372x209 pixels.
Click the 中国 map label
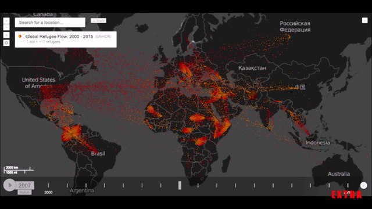click(300, 87)
